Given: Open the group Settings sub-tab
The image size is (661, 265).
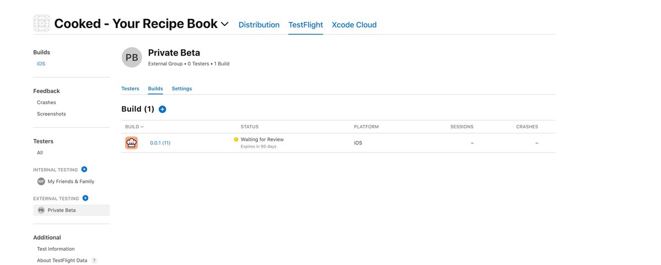Looking at the screenshot, I should [x=182, y=89].
